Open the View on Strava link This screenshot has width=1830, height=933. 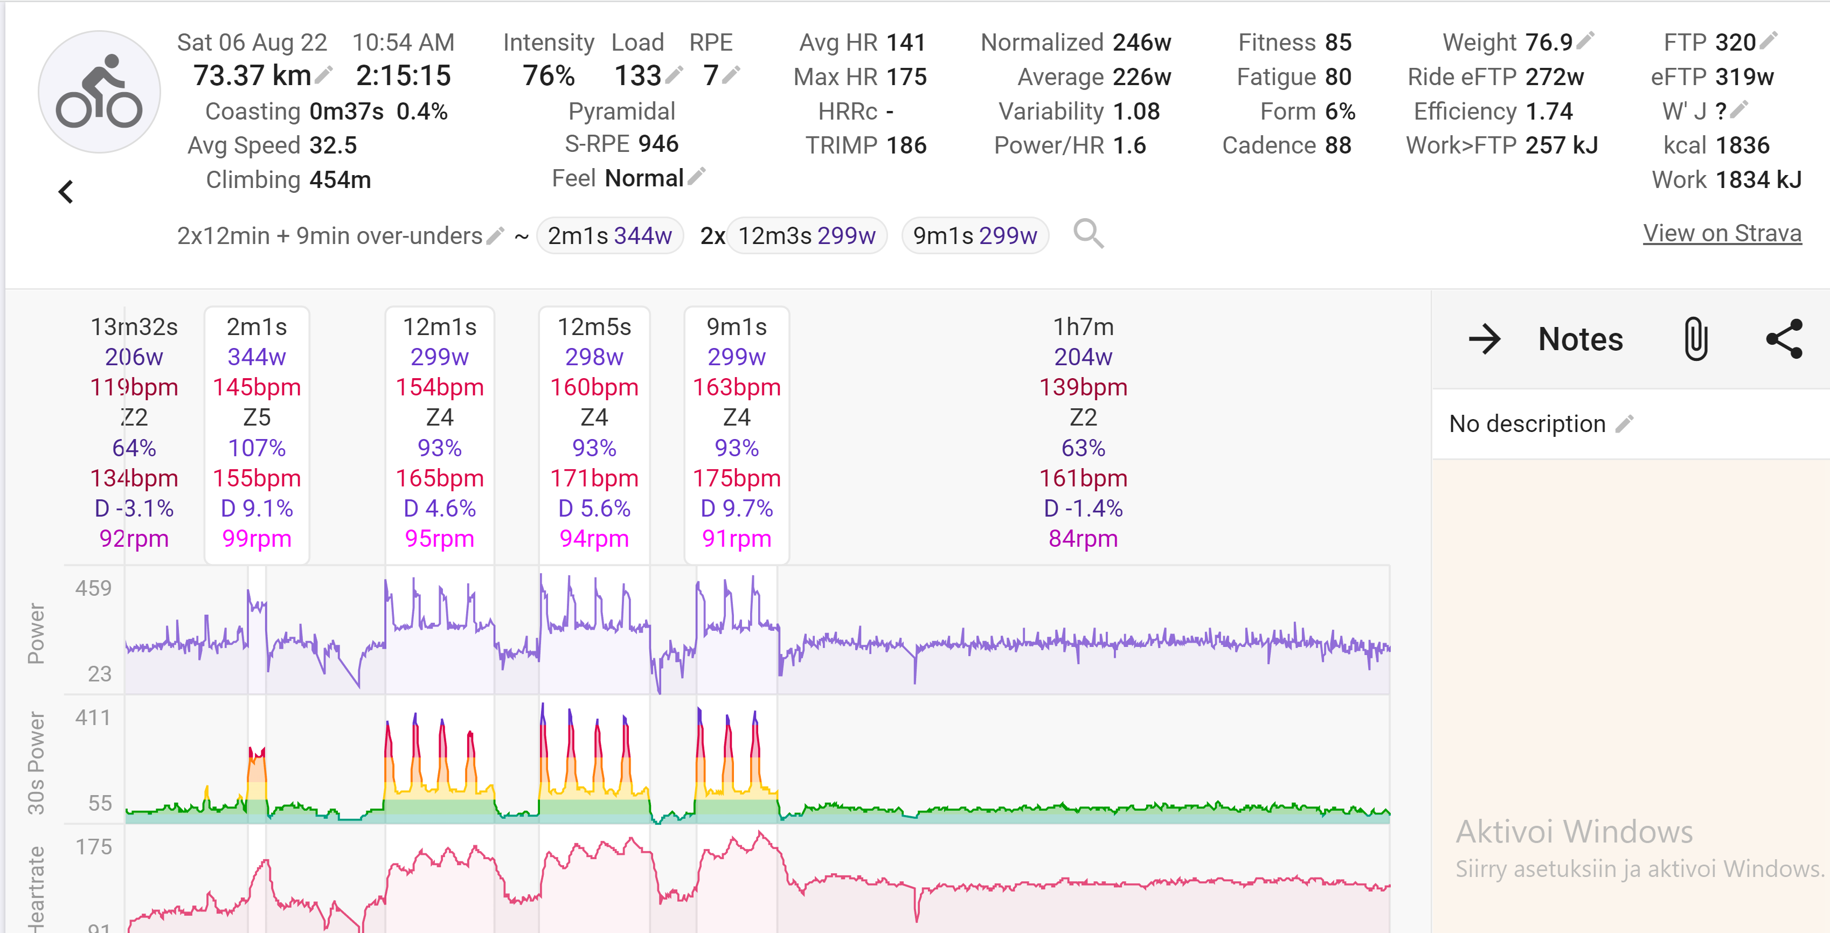click(1721, 233)
